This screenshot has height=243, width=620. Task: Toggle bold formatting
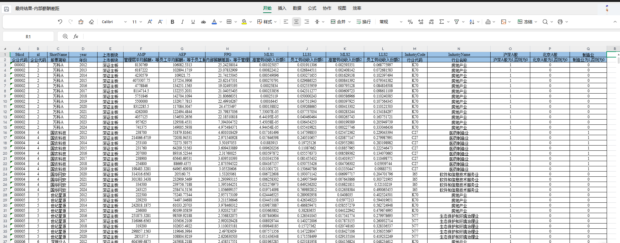click(172, 22)
